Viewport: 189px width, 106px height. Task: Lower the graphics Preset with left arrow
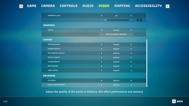coord(101,30)
